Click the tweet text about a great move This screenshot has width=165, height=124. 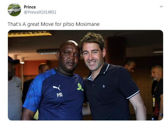tap(54, 24)
